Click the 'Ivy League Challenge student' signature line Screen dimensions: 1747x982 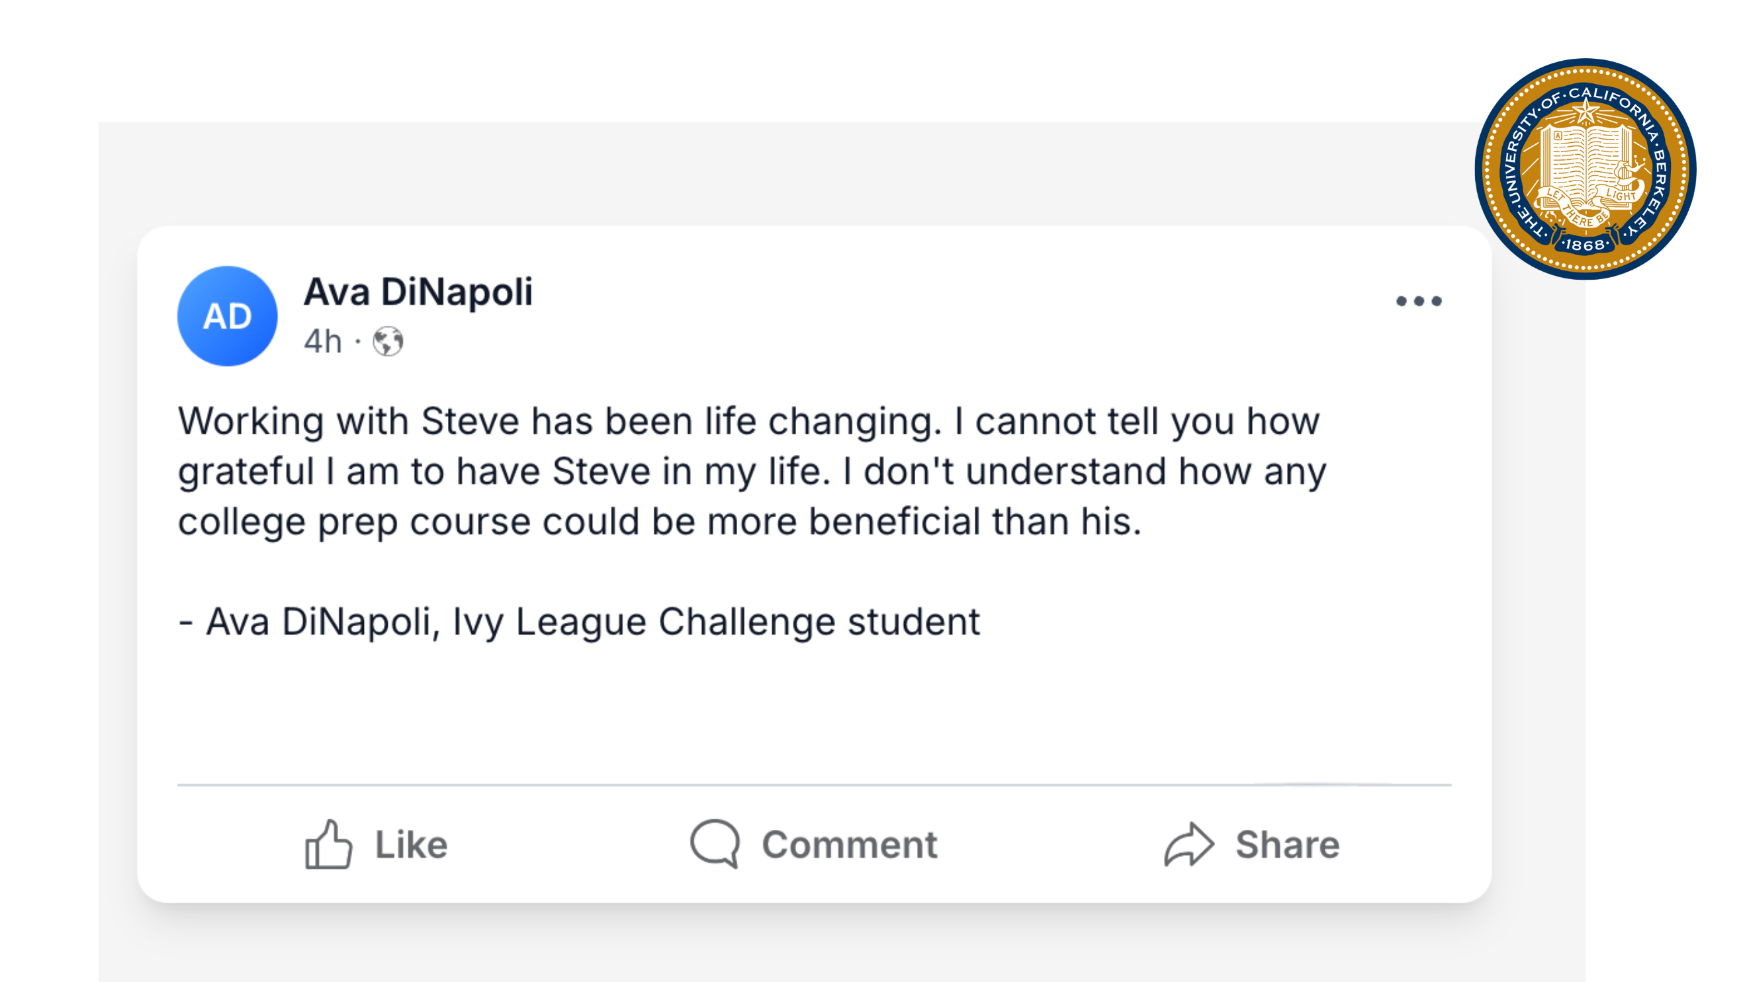coord(715,622)
